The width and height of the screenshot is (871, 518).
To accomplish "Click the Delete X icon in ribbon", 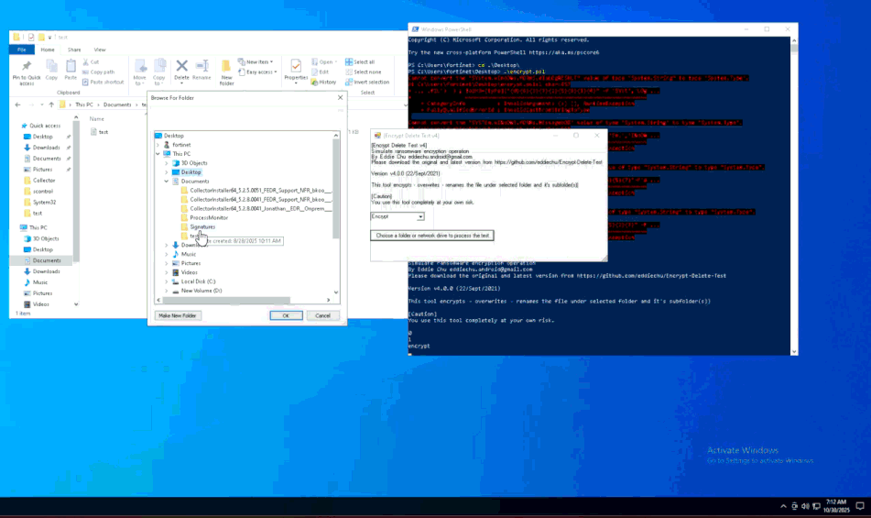I will (181, 71).
